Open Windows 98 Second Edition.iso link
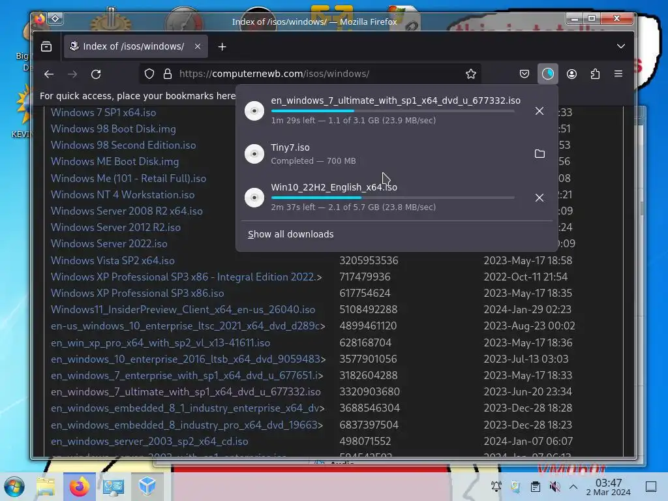Image resolution: width=668 pixels, height=501 pixels. click(x=123, y=145)
